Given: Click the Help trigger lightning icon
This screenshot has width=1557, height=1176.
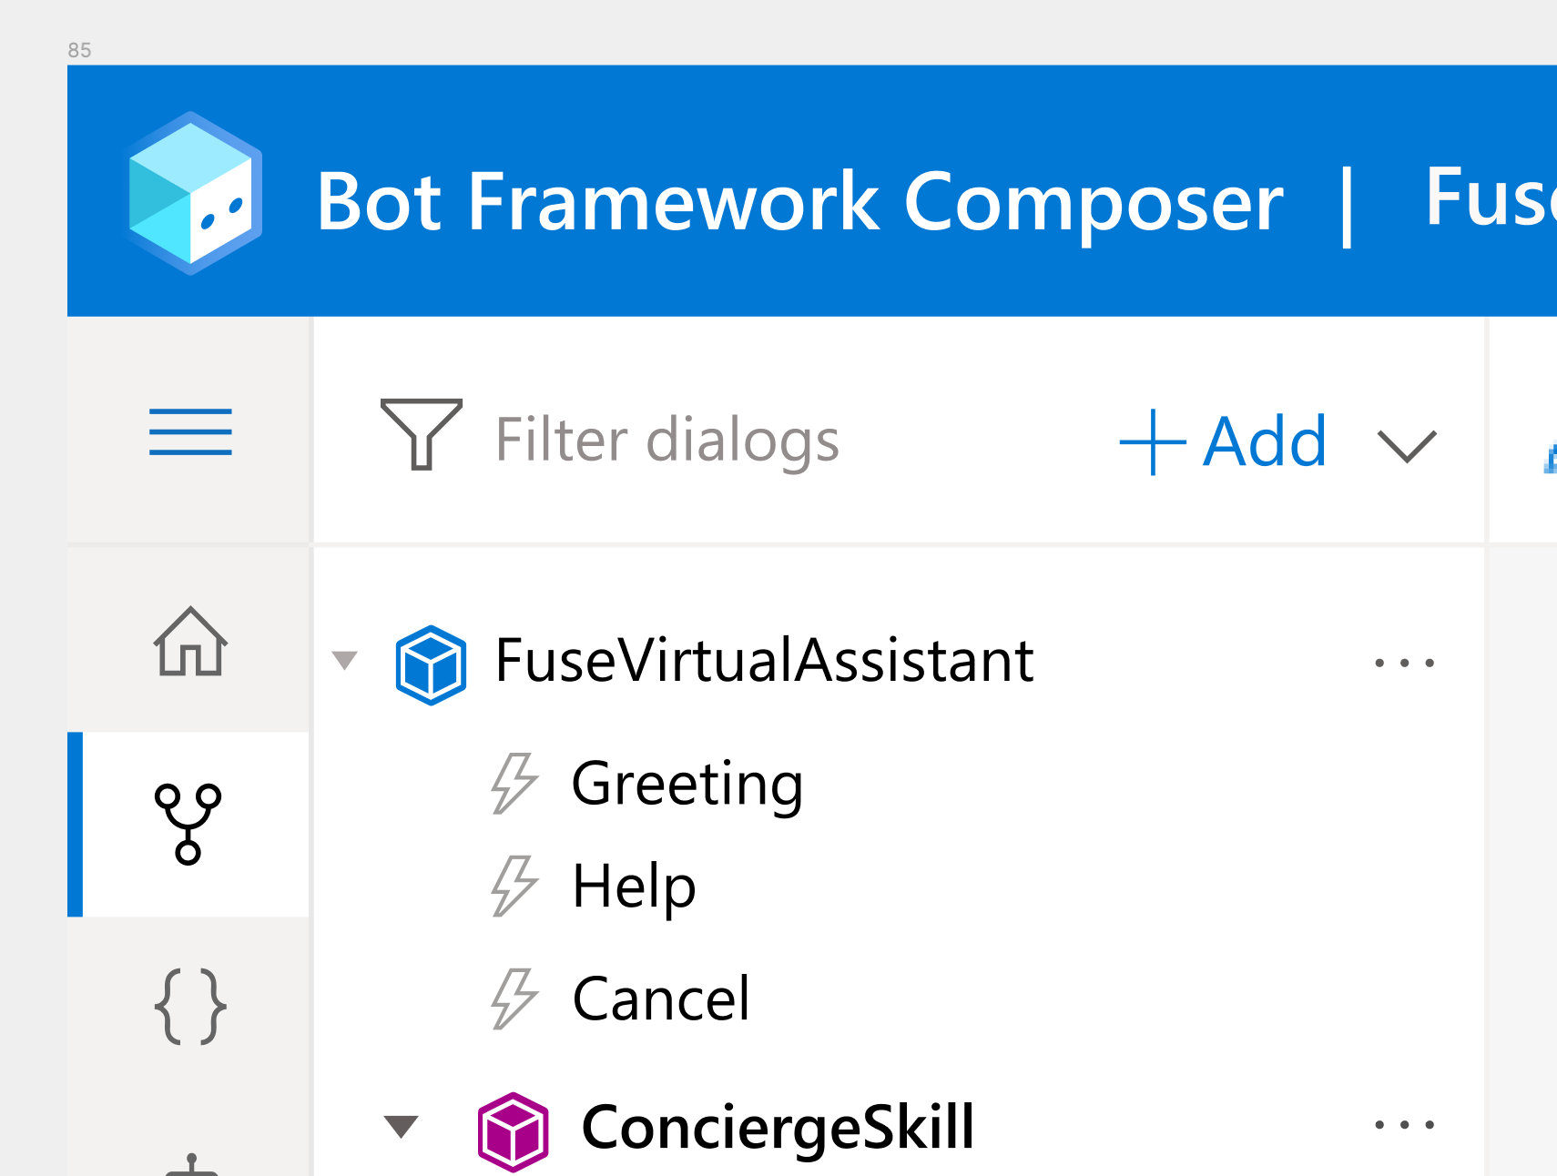Looking at the screenshot, I should coord(514,886).
